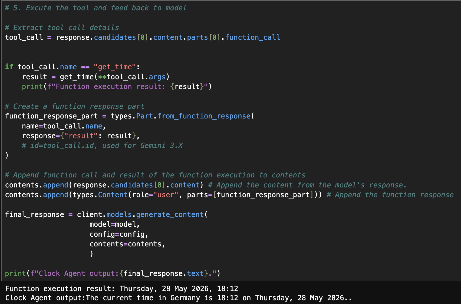Click the 'contents=contents,' argument line
This screenshot has height=304, width=461.
[127, 244]
